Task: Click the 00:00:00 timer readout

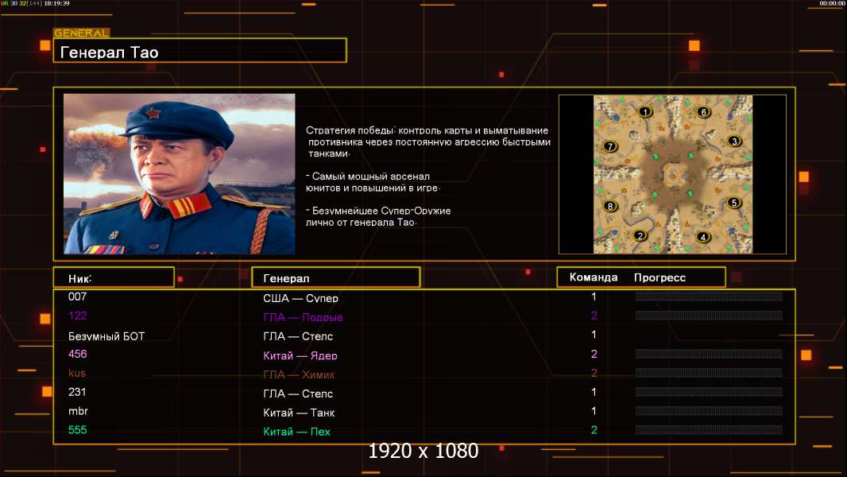Action: (832, 3)
